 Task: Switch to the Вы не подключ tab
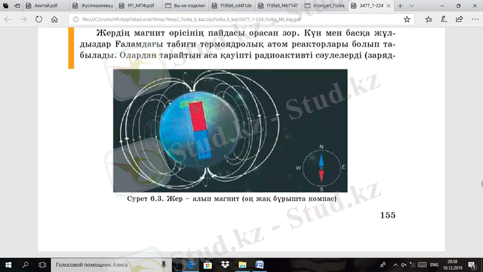pyautogui.click(x=186, y=5)
